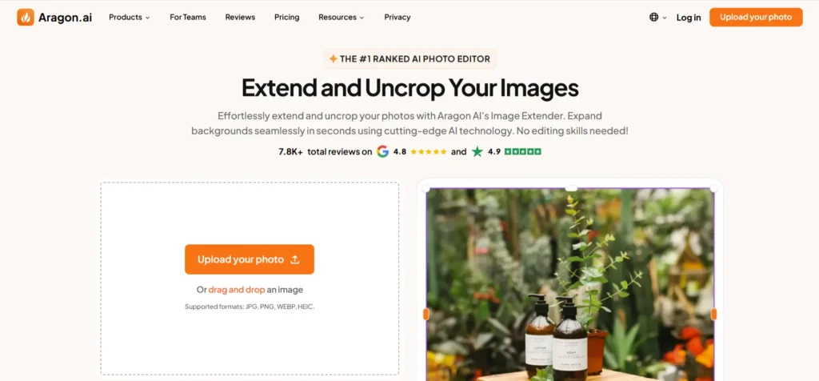Click the top center image resize handle
819x381 pixels.
pos(571,188)
